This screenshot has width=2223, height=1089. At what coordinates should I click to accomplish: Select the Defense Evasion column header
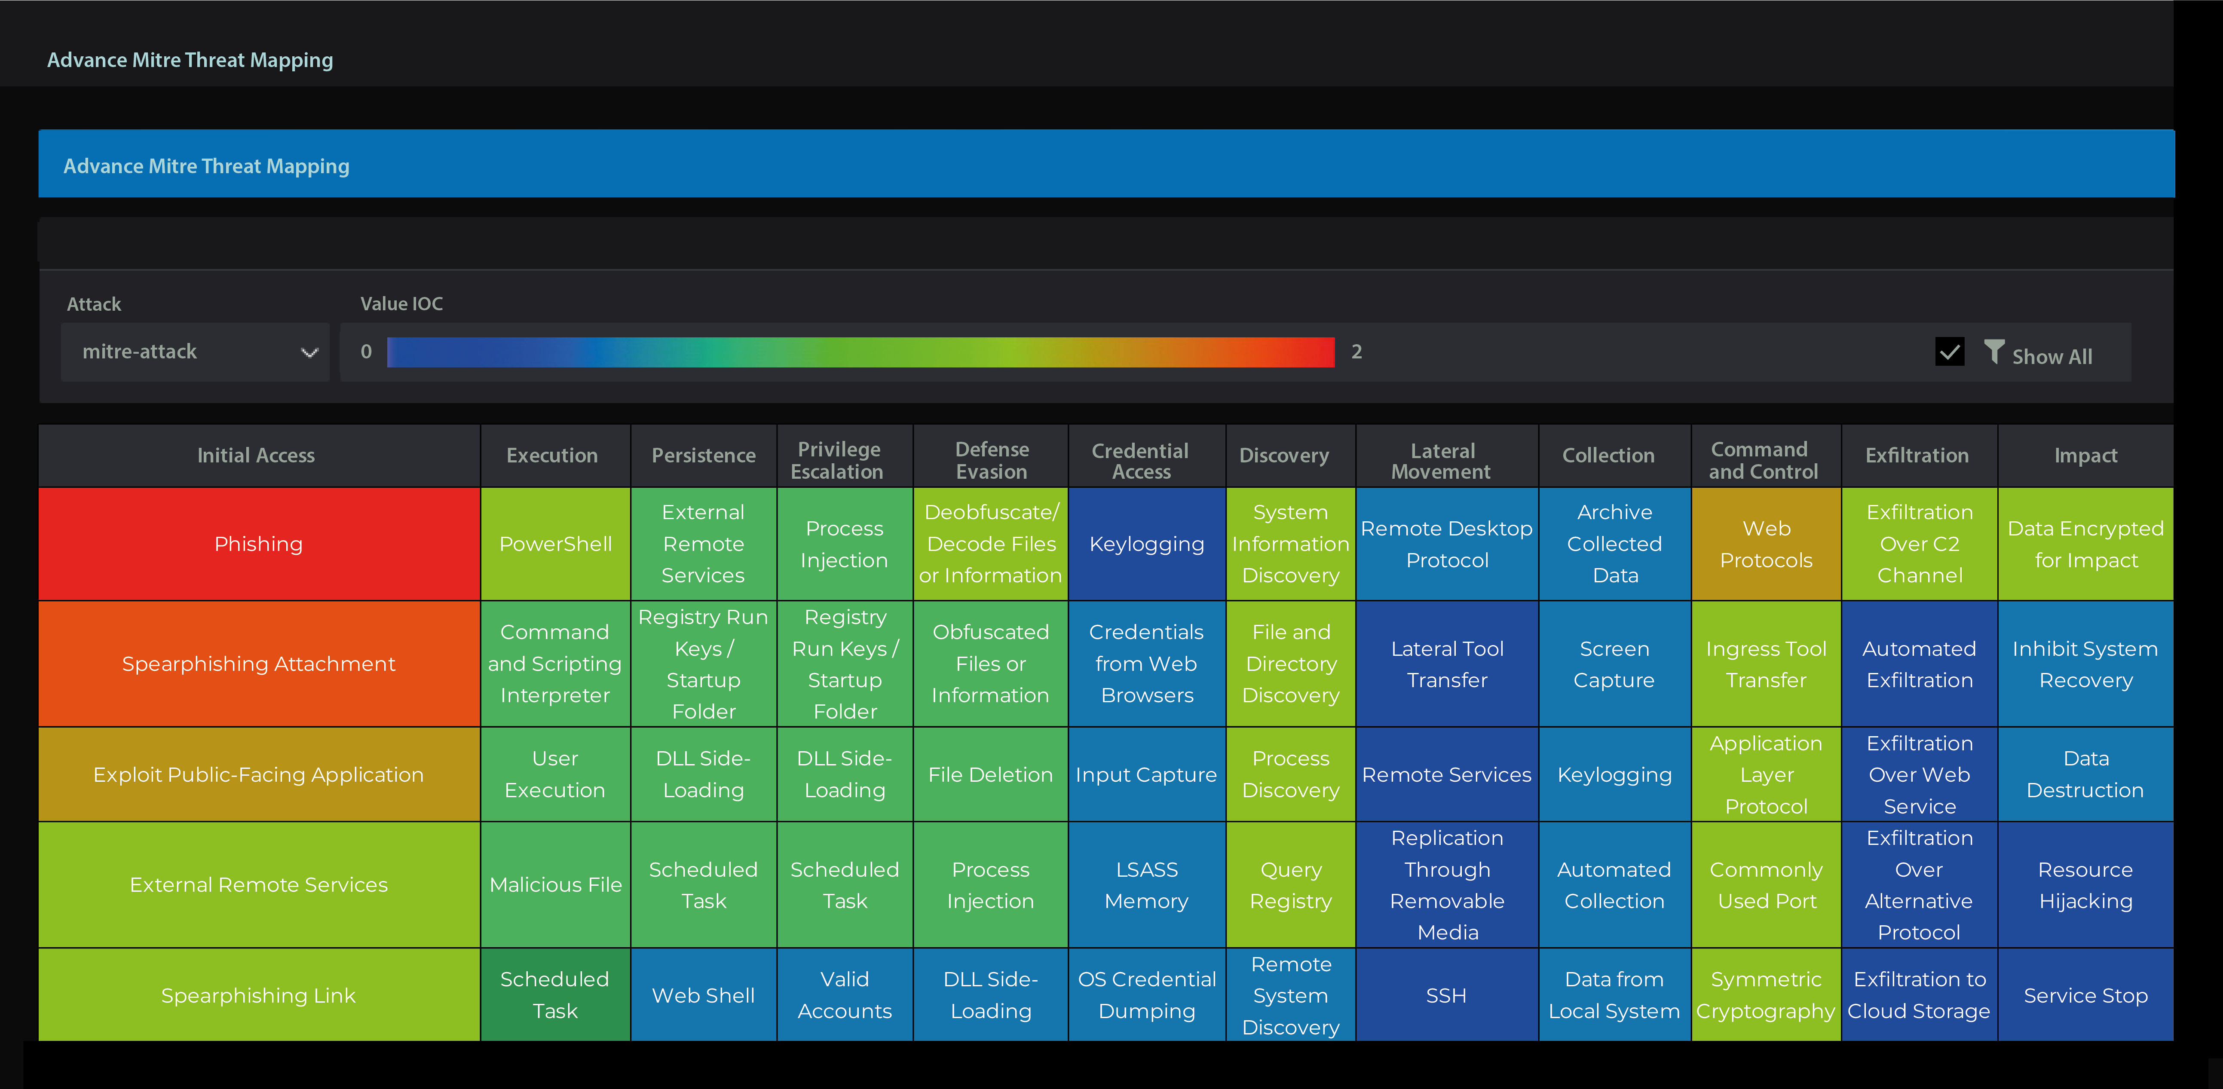[991, 456]
